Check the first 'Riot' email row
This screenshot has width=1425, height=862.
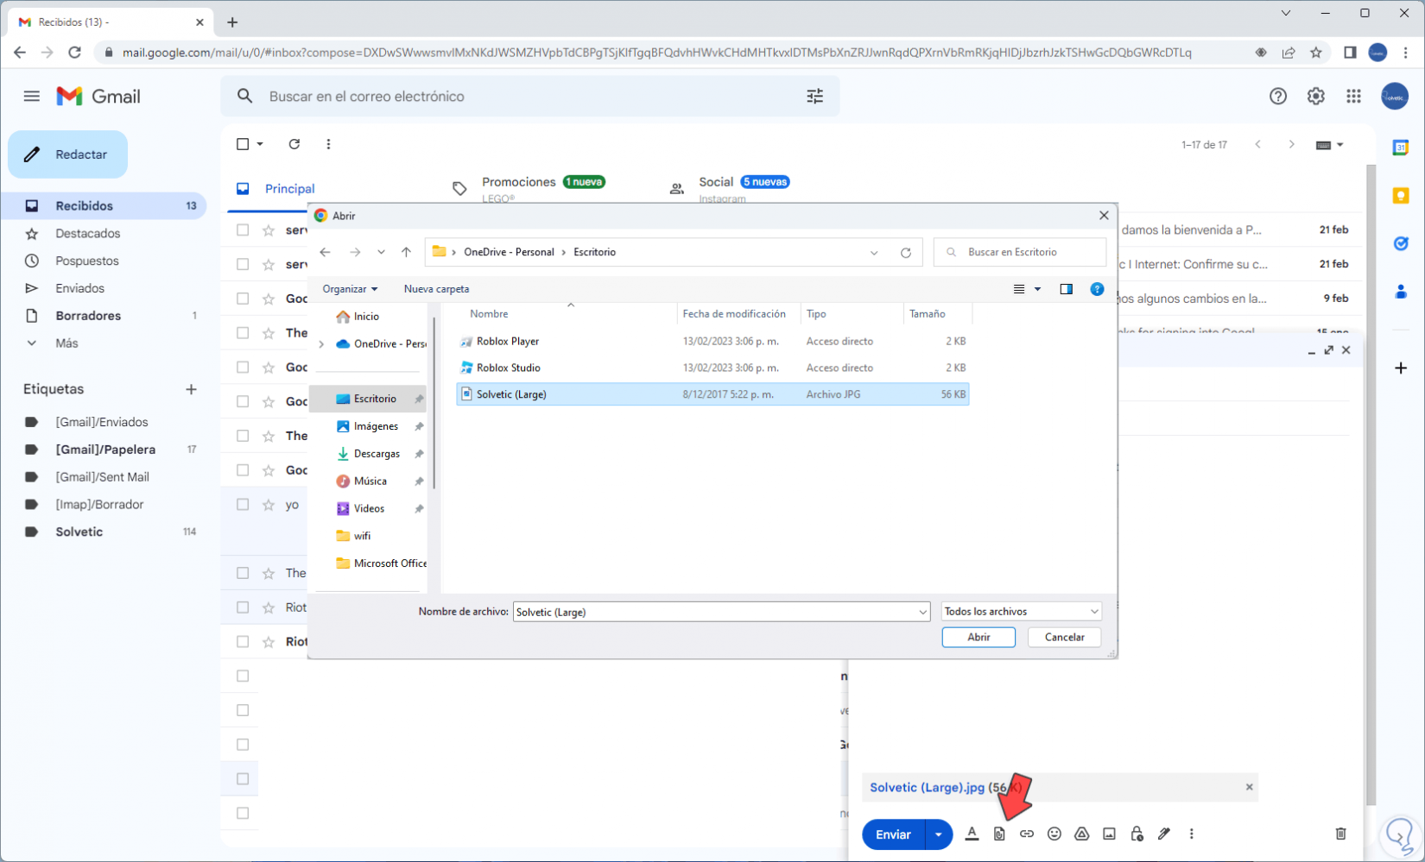tap(243, 607)
